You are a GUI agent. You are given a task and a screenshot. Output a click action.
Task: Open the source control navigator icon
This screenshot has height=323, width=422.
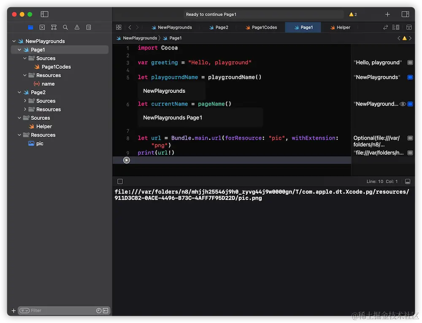42,27
